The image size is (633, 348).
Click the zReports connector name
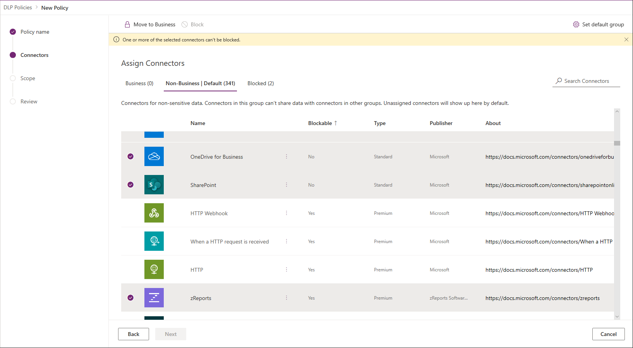[201, 298]
